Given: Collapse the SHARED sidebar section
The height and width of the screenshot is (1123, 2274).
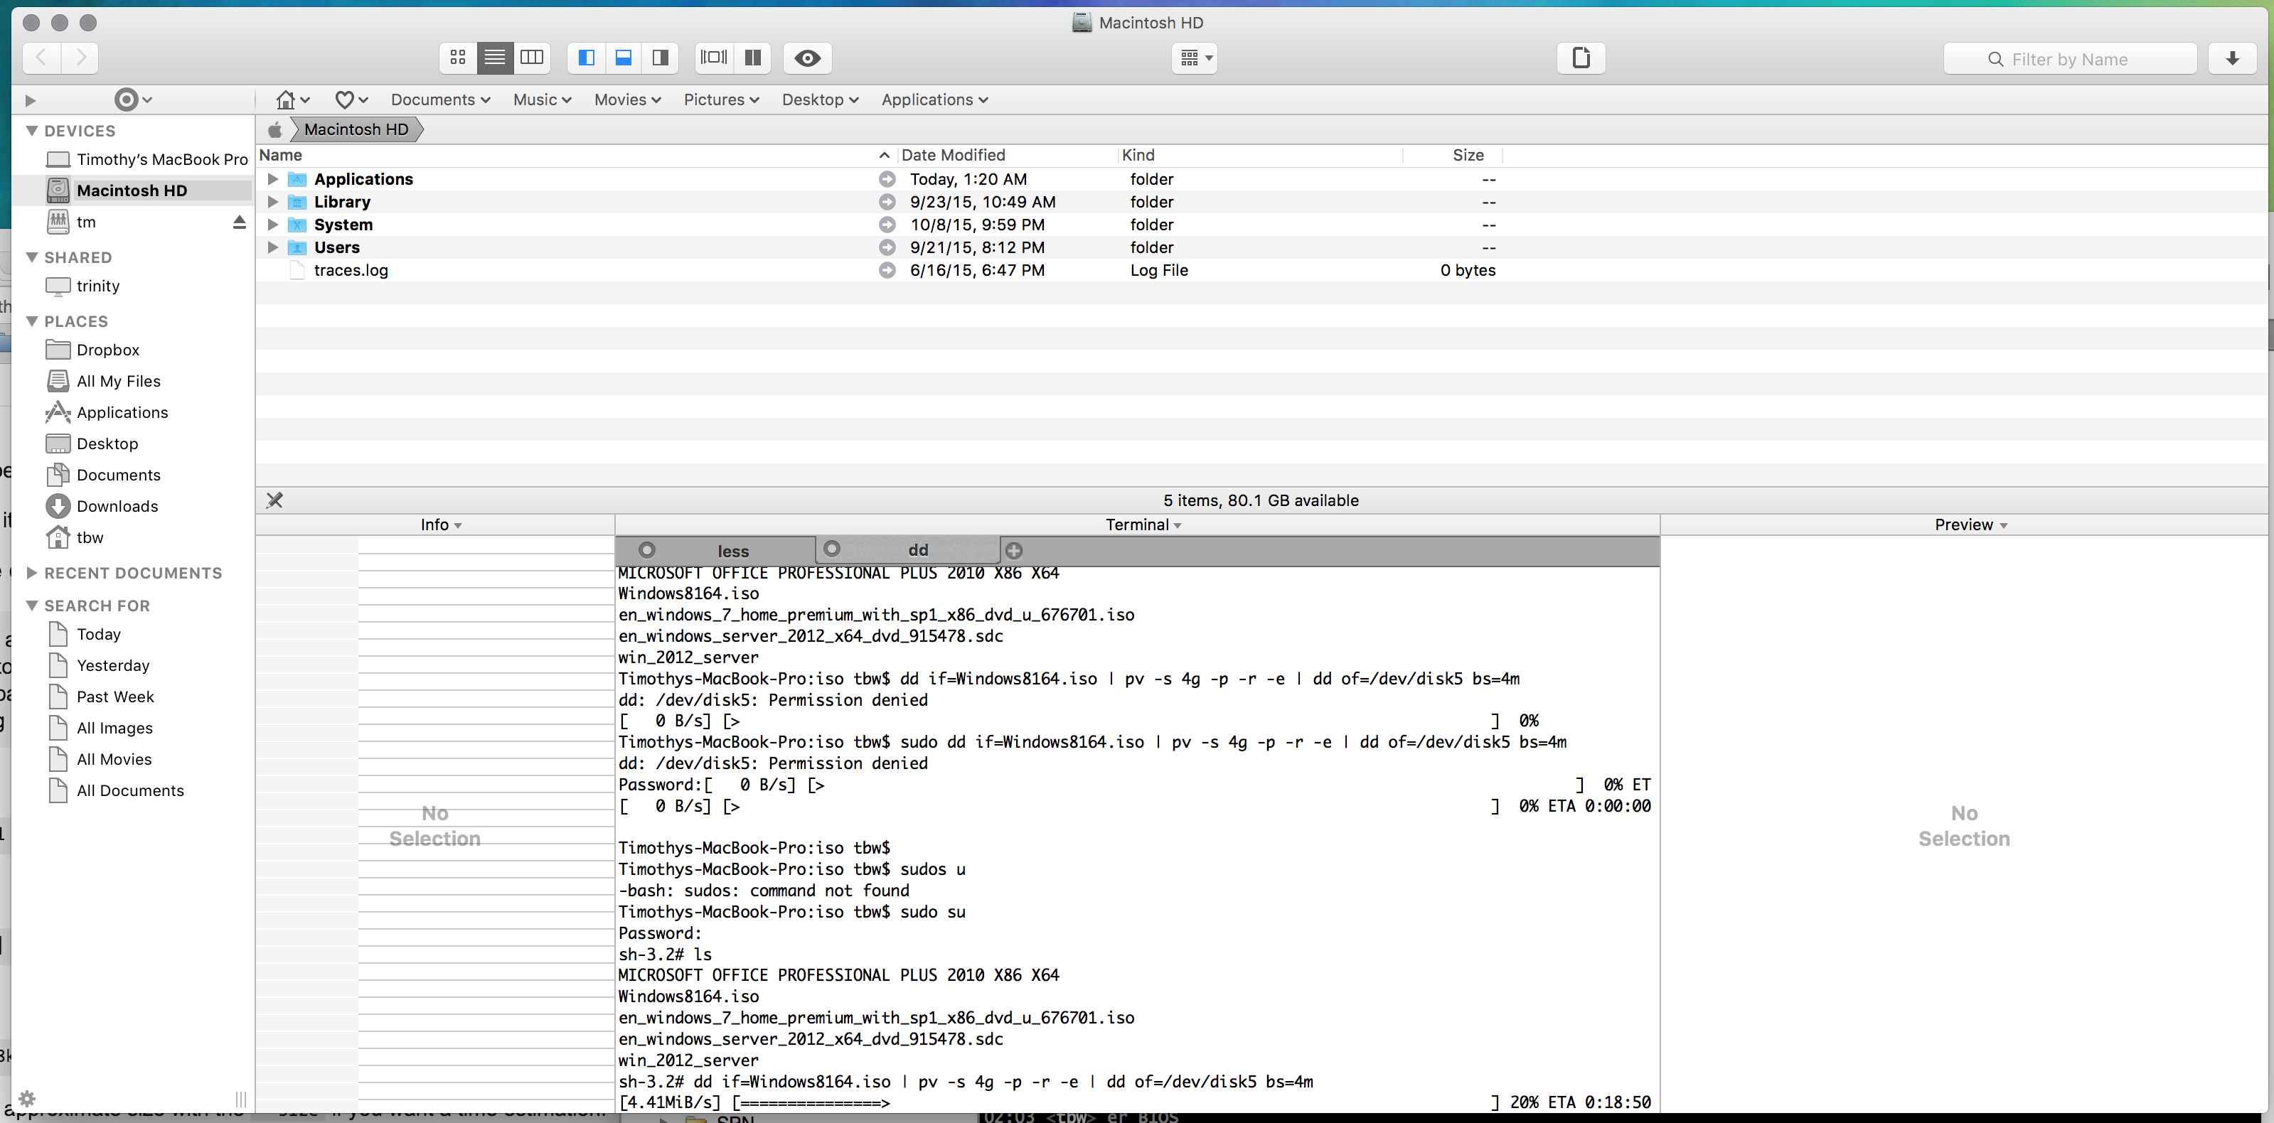Looking at the screenshot, I should 32,257.
